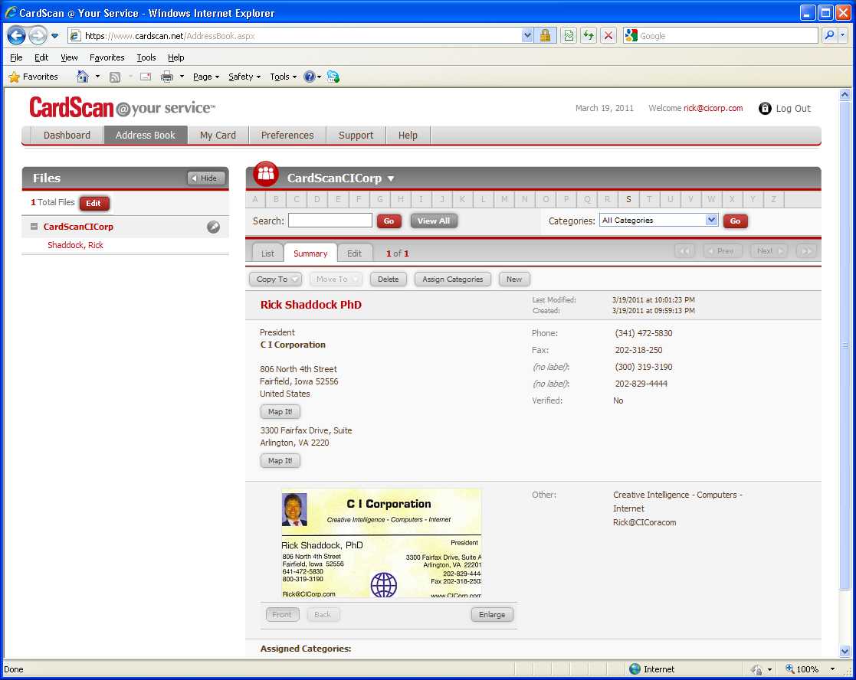Select contact Shaddock, Rick in file list
Screen dimensions: 856x680
75,245
